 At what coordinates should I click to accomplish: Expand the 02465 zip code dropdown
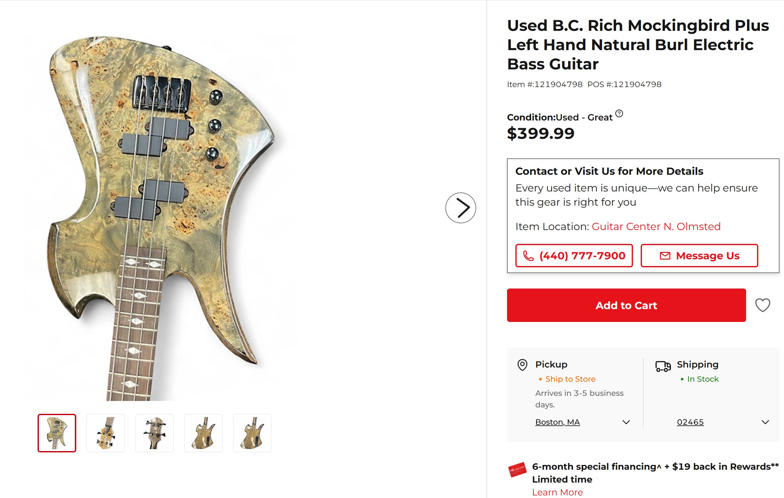click(x=765, y=422)
